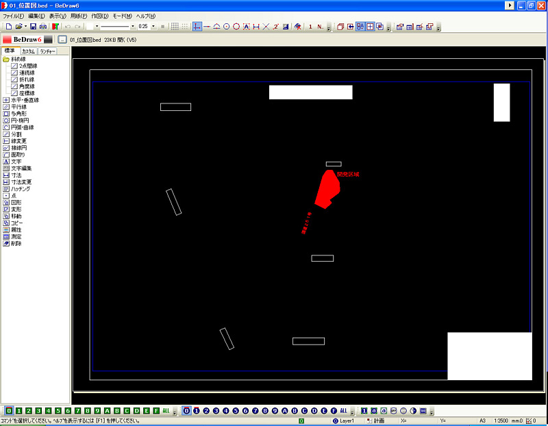Select the 寸法 dimension tool

pos(16,175)
